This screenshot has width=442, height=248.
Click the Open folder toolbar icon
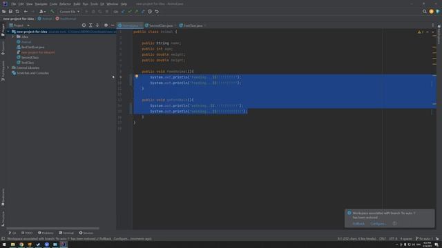pos(3,12)
